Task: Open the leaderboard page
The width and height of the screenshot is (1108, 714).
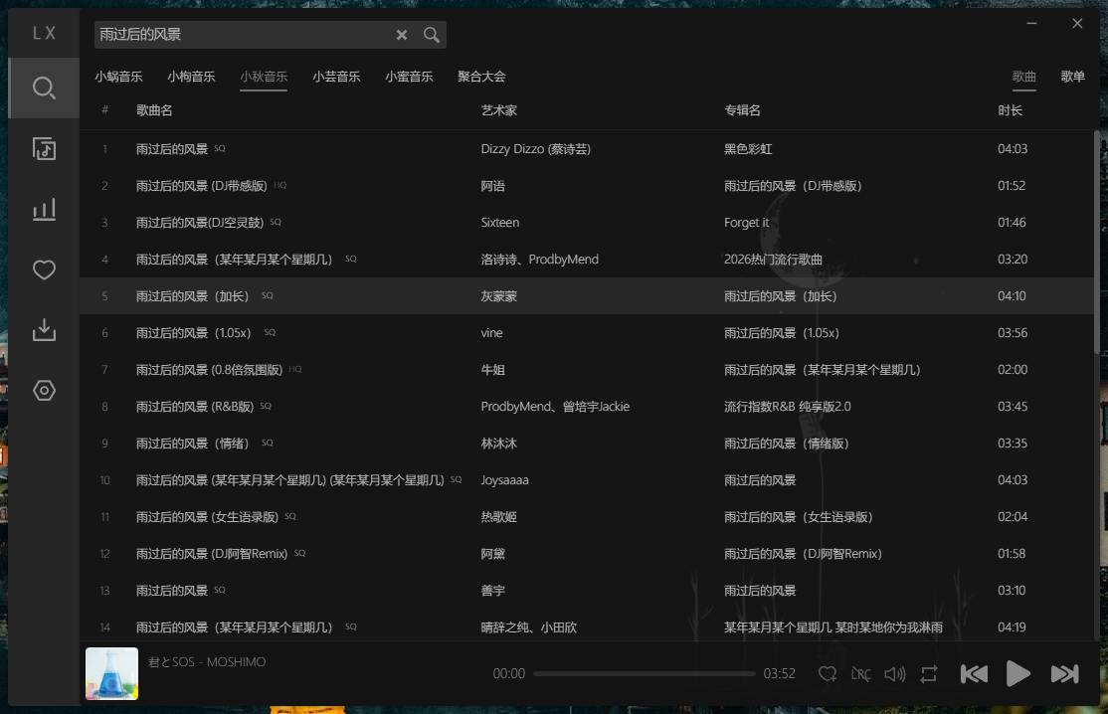Action: click(44, 209)
